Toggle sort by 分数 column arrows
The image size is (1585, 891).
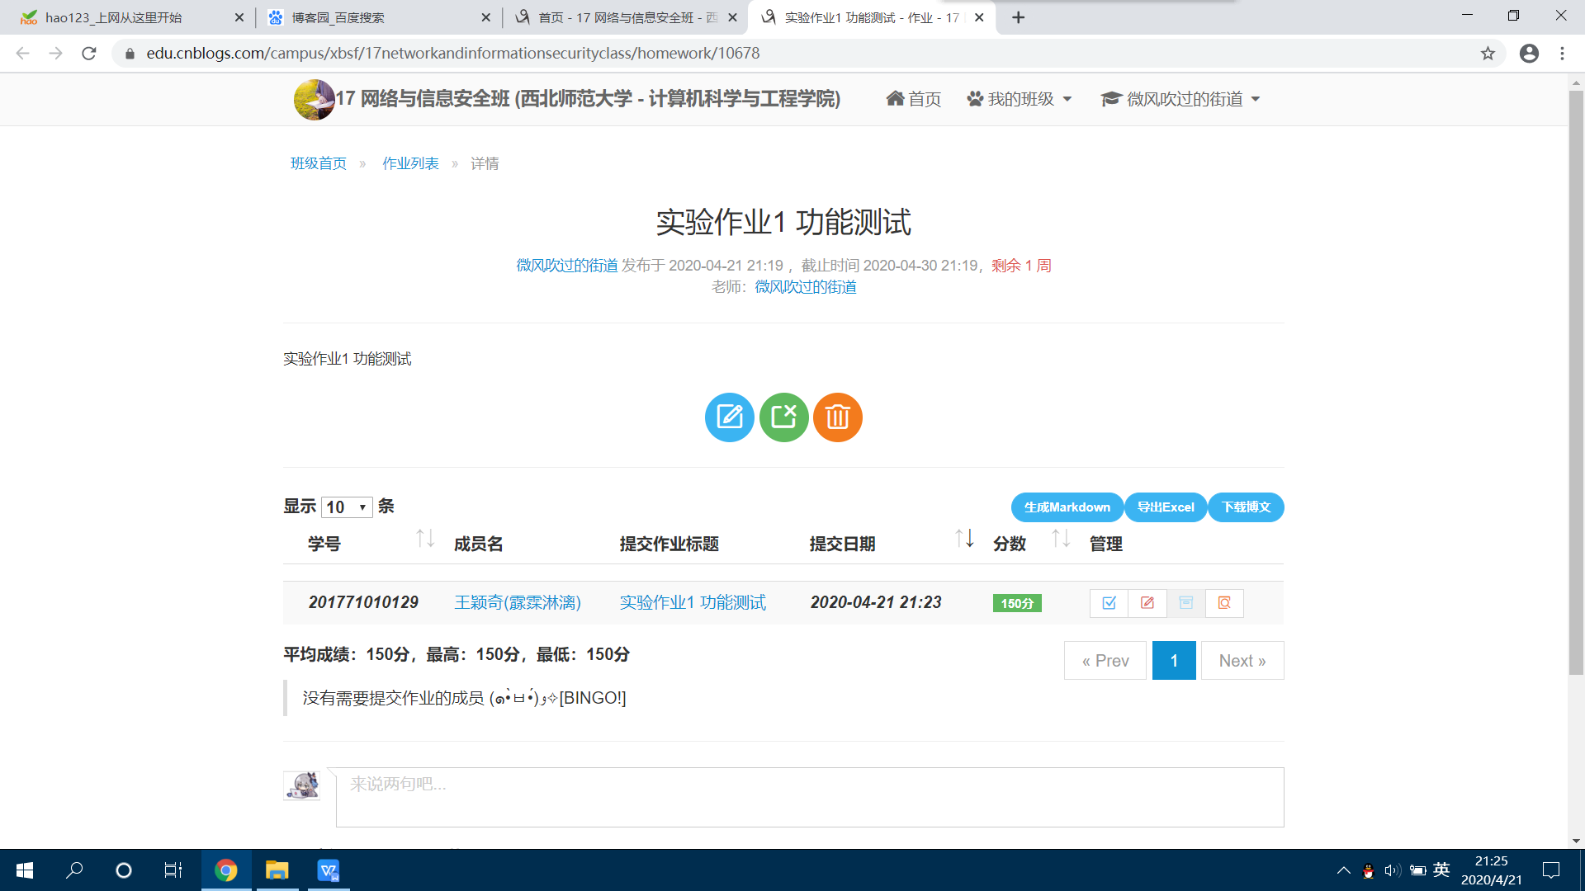point(1060,540)
